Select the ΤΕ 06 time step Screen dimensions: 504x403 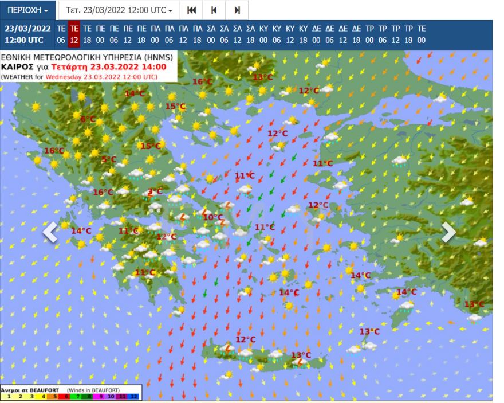61,34
